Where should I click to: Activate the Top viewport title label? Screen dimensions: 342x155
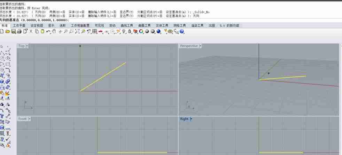21,46
